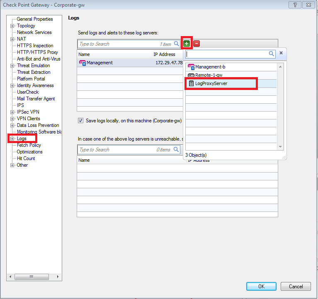This screenshot has width=318, height=299.
Task: Expand the Other tree node
Action: click(12, 165)
